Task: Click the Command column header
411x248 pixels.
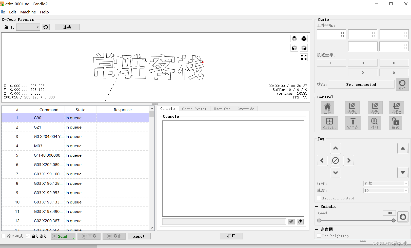Action: [x=49, y=110]
